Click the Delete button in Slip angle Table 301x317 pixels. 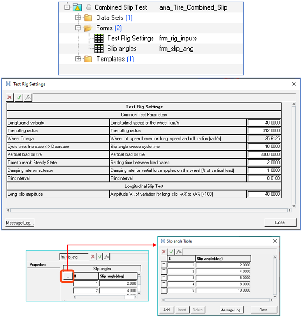click(198, 310)
